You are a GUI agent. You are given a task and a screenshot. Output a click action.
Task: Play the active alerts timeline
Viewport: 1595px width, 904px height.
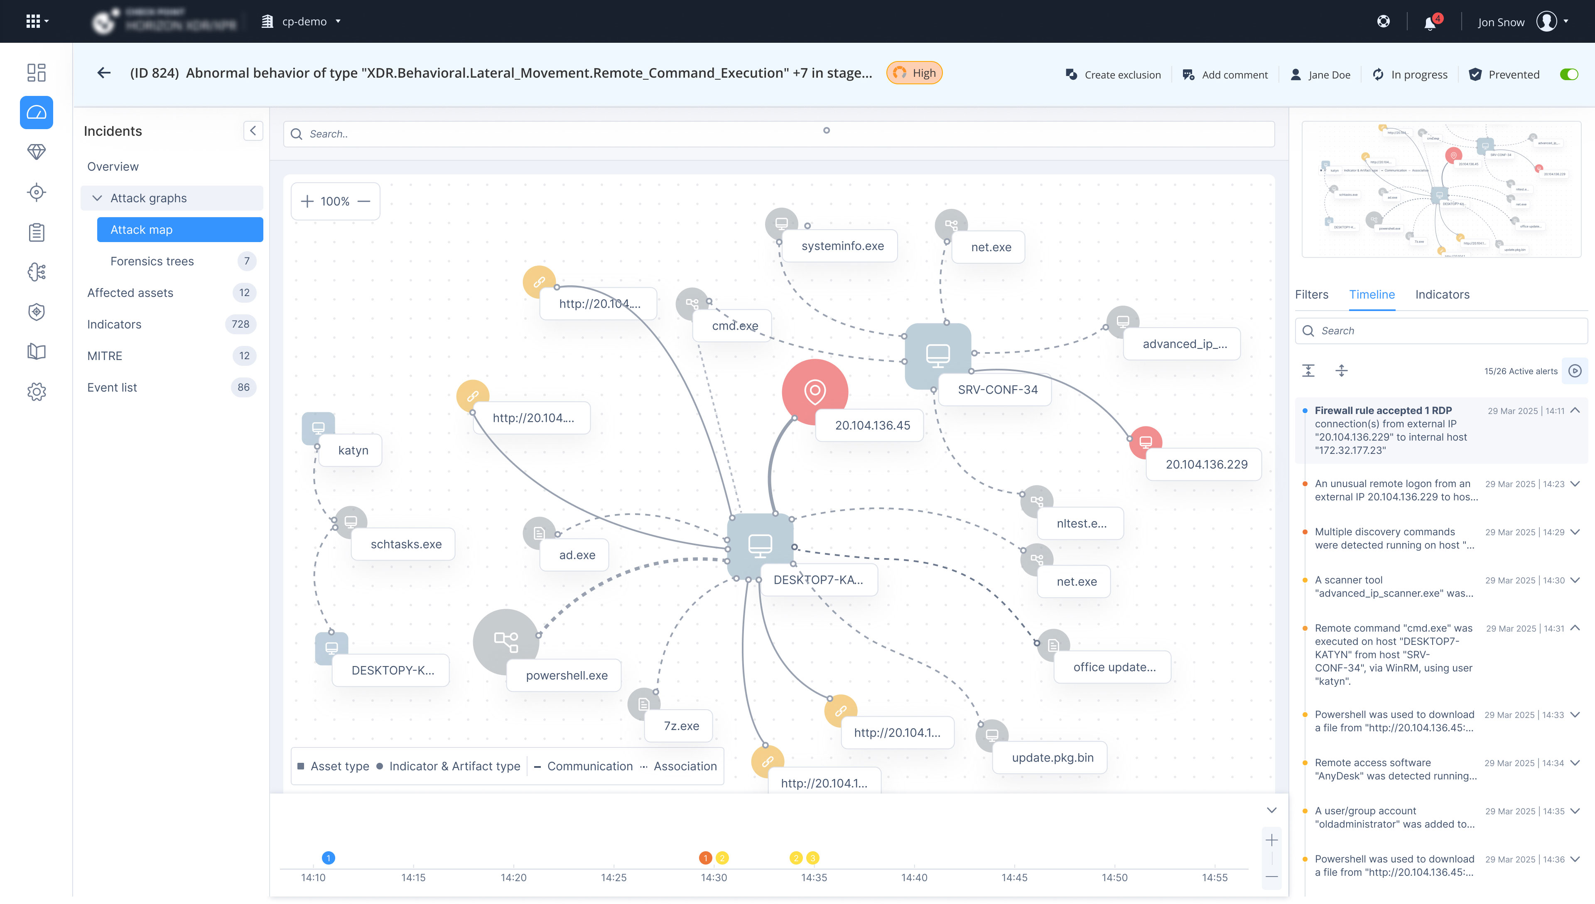click(x=1575, y=371)
